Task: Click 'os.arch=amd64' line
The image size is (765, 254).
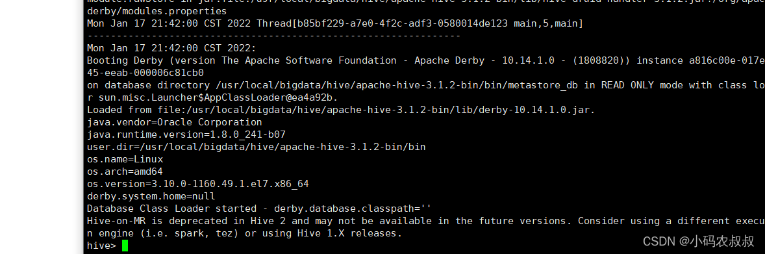Action: pyautogui.click(x=125, y=171)
